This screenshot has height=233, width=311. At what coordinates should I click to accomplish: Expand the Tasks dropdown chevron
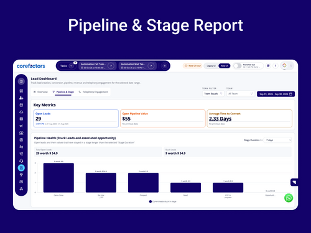[x=71, y=66]
